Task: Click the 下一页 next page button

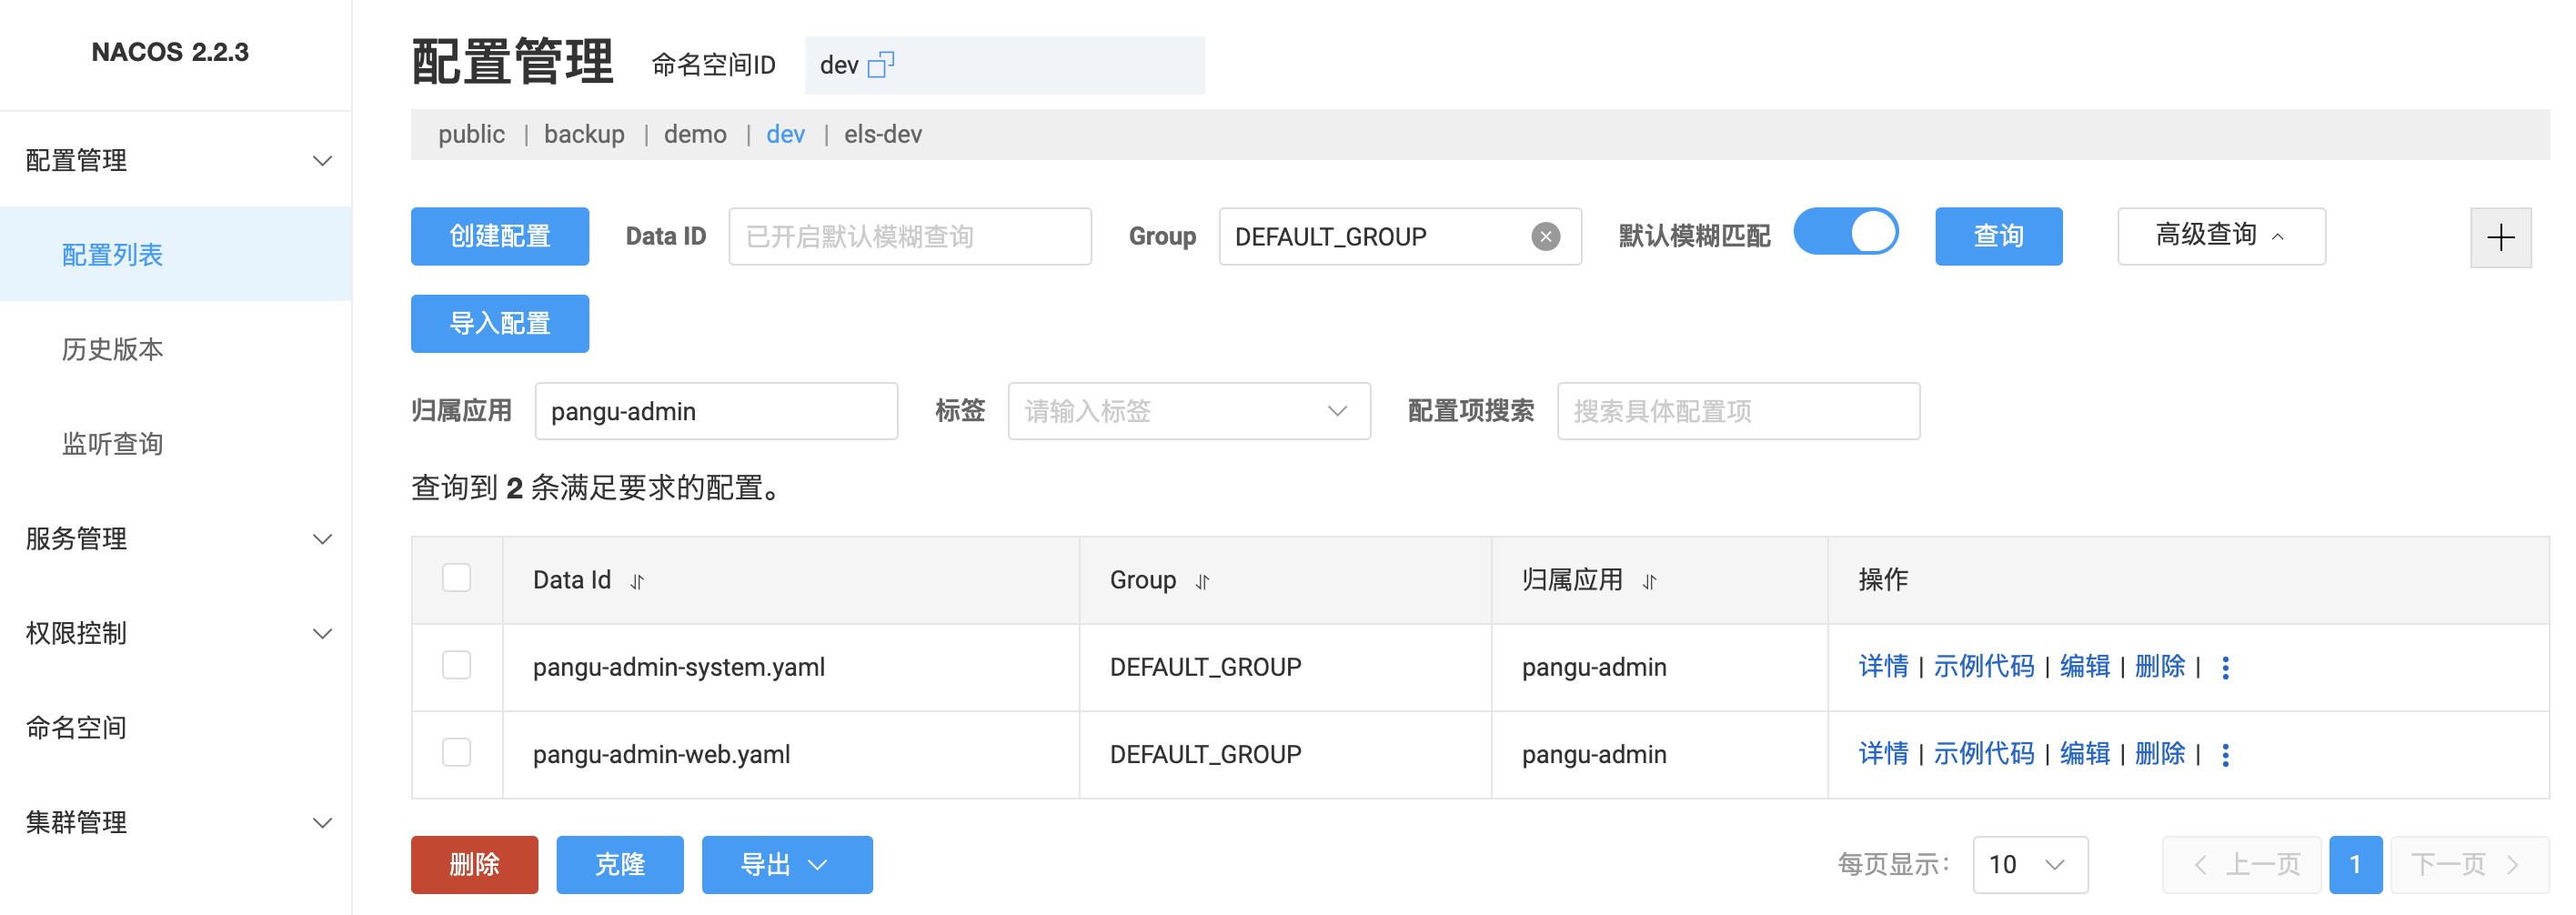Action: pos(2469,865)
